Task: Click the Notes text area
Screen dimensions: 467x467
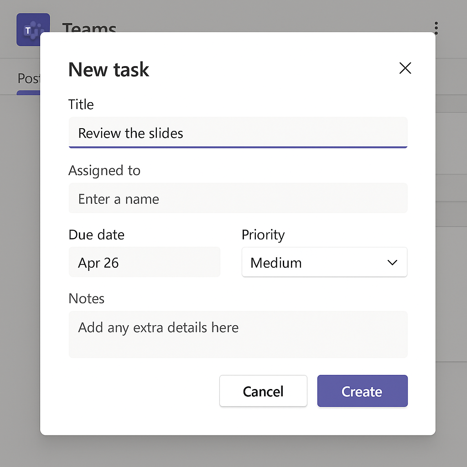Action: tap(238, 334)
